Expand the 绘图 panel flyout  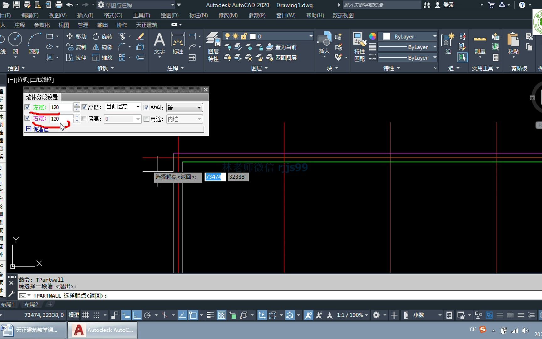click(16, 68)
